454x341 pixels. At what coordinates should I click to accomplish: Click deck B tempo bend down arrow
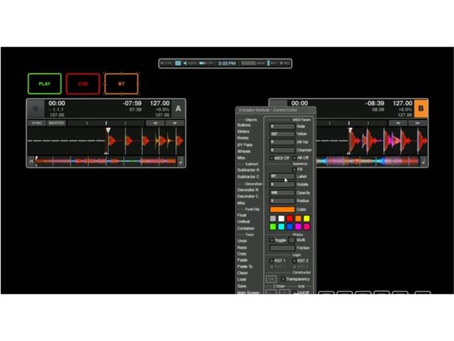(x=398, y=123)
